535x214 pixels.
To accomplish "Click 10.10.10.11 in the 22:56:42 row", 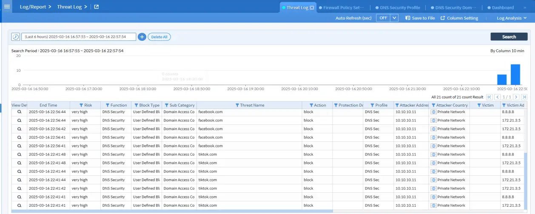I will point(406,129).
